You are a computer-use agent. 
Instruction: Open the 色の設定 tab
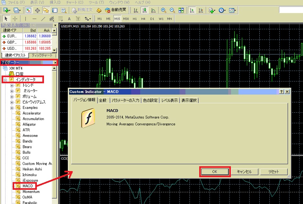pos(150,100)
